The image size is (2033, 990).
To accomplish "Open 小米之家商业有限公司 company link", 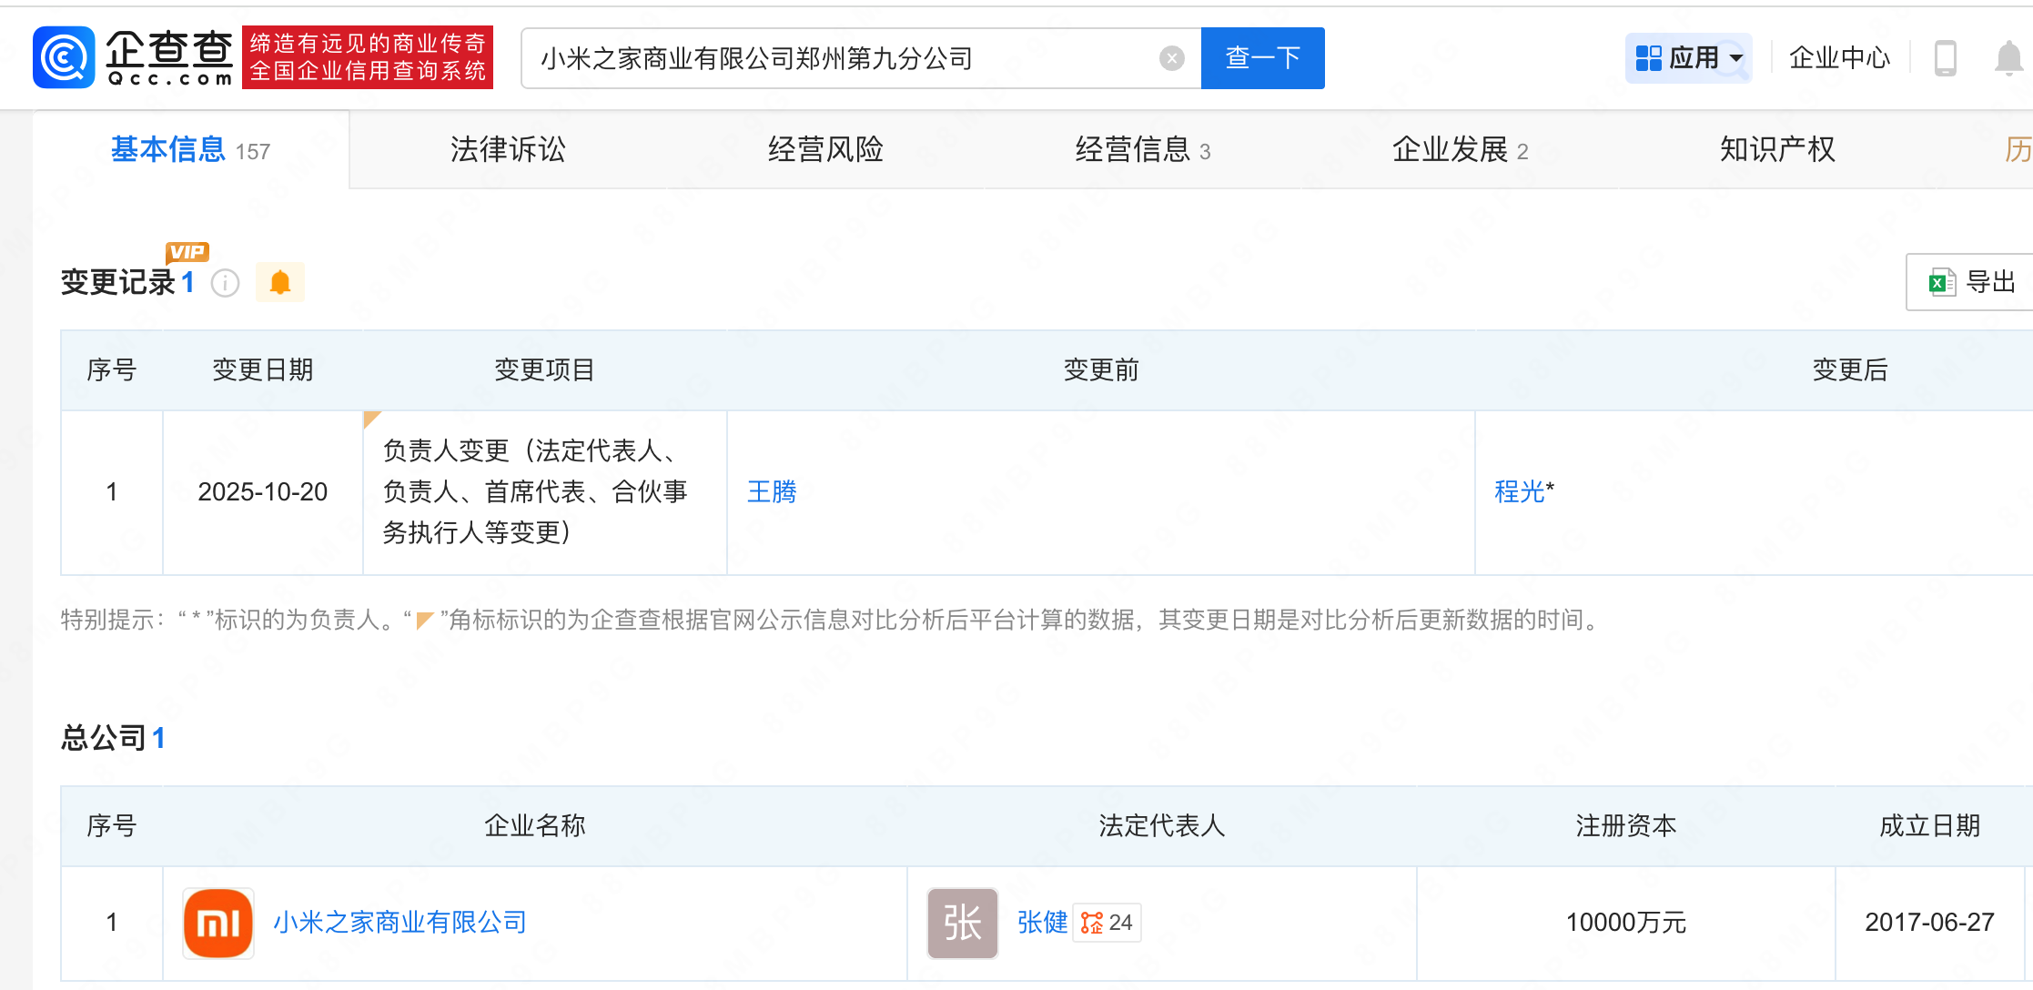I will coord(400,923).
